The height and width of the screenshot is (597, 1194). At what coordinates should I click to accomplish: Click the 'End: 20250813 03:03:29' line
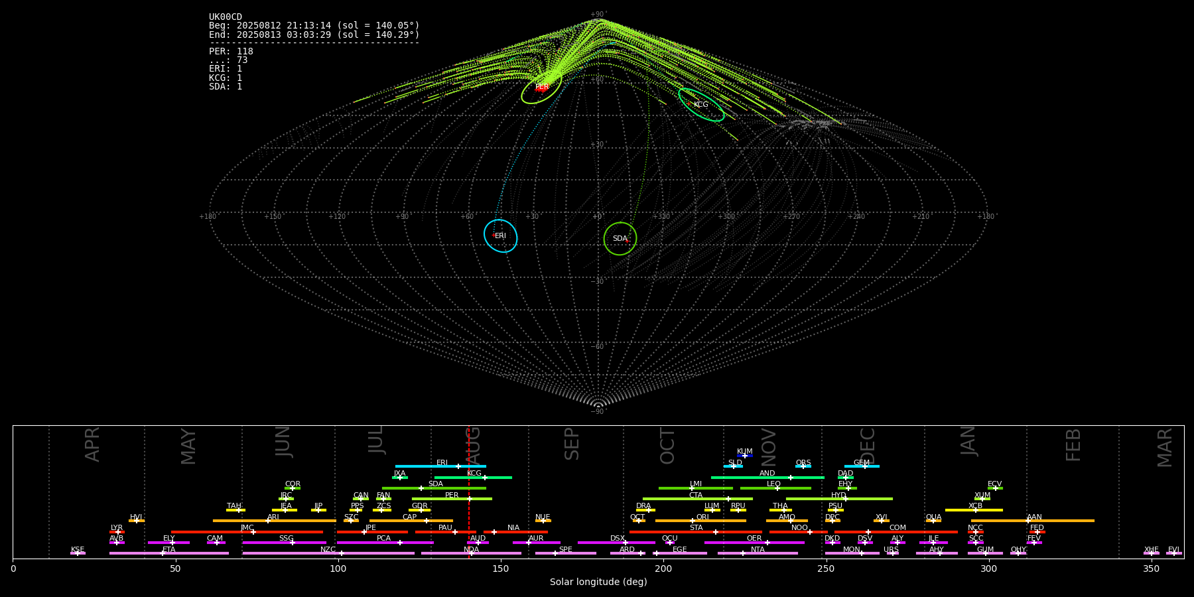pyautogui.click(x=314, y=34)
